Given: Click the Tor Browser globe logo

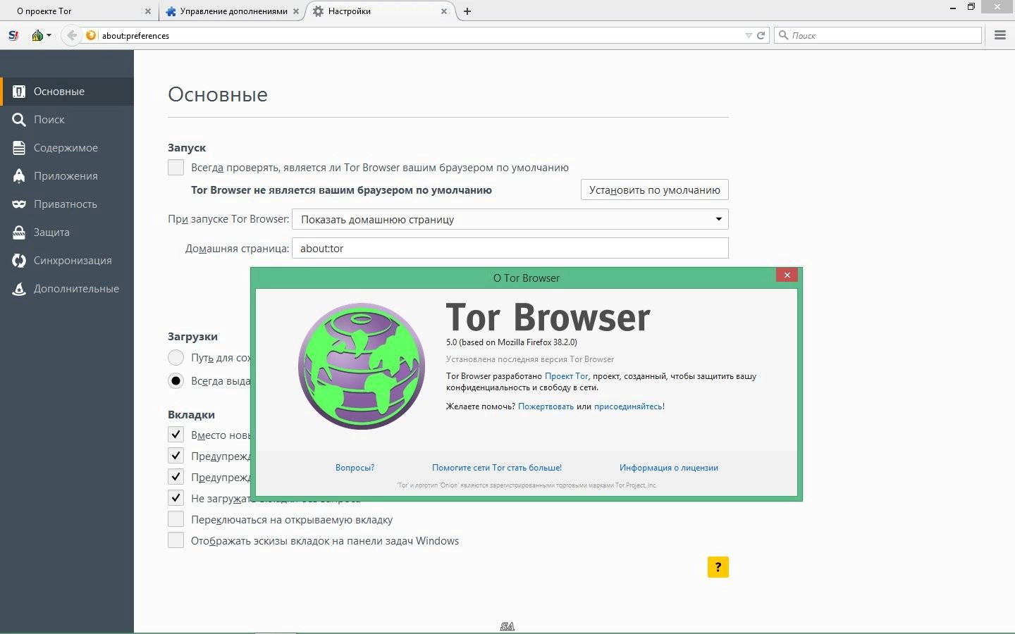Looking at the screenshot, I should pyautogui.click(x=362, y=366).
